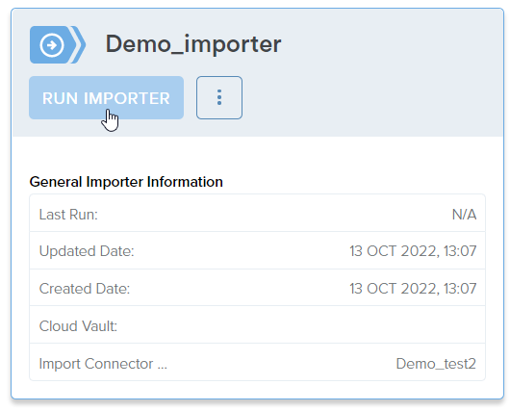Viewport: 510px width, 411px height.
Task: Open the three-dot more options menu
Action: pos(219,97)
